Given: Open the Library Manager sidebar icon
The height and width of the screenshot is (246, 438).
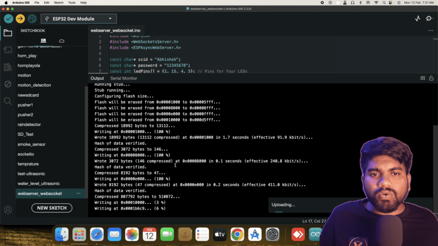Looking at the screenshot, I should pyautogui.click(x=8, y=67).
